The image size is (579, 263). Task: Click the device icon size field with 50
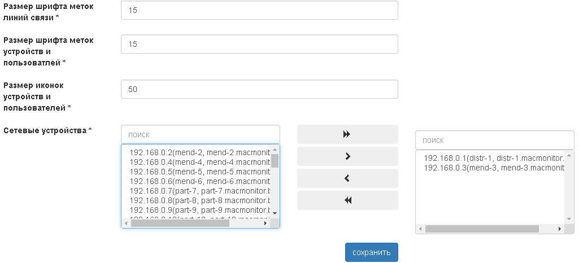point(259,89)
